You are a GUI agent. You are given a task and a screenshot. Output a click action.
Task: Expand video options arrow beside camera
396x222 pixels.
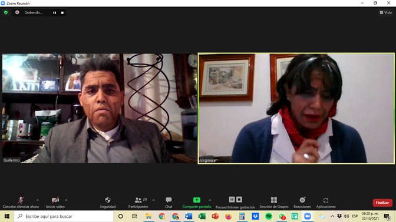pos(66,200)
